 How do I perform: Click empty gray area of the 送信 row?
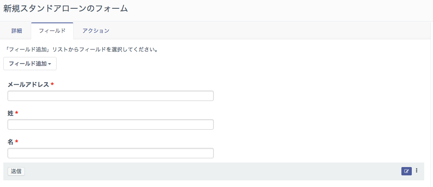208,171
